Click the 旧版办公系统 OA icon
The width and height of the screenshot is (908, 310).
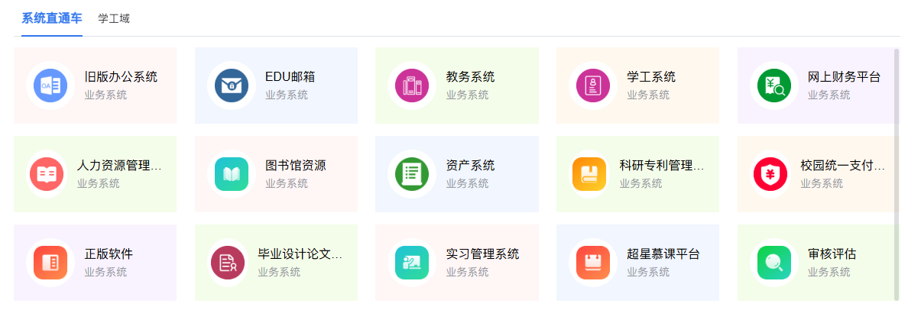click(50, 86)
